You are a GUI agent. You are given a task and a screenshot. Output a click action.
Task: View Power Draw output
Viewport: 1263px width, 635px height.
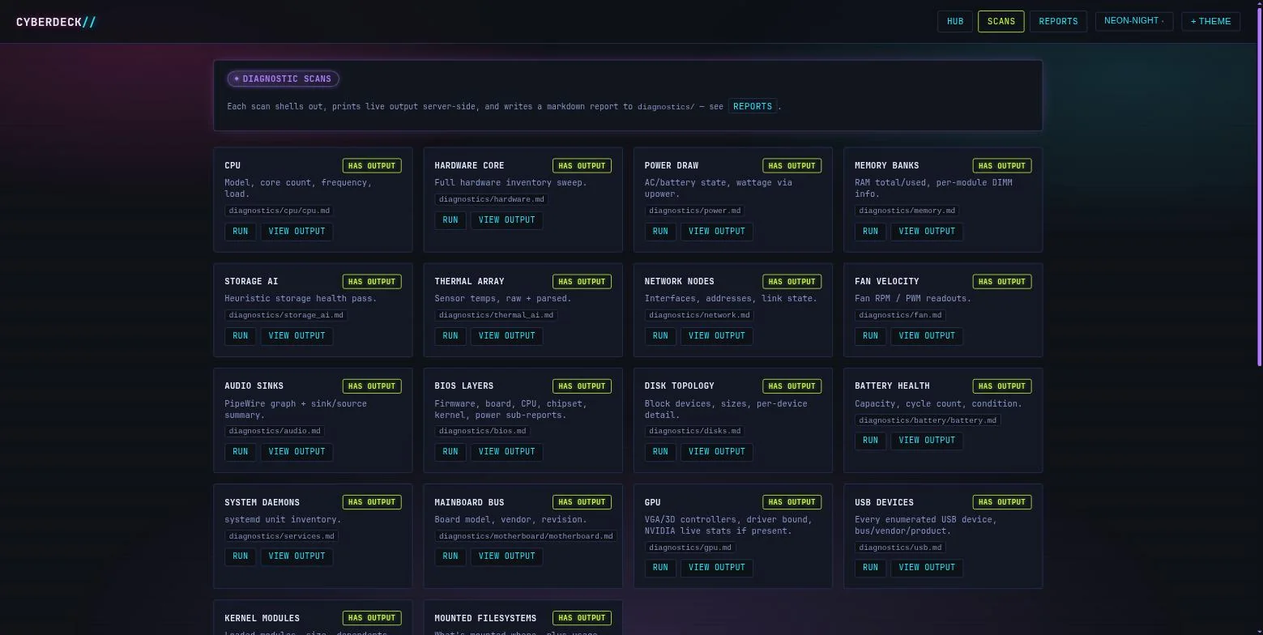coord(717,231)
